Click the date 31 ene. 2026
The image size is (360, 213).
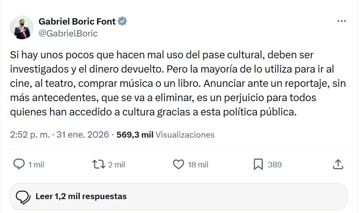point(83,134)
